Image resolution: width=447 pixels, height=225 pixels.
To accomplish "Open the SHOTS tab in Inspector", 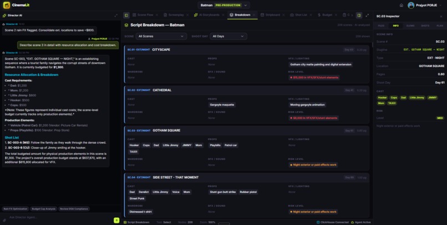I will tap(425, 26).
